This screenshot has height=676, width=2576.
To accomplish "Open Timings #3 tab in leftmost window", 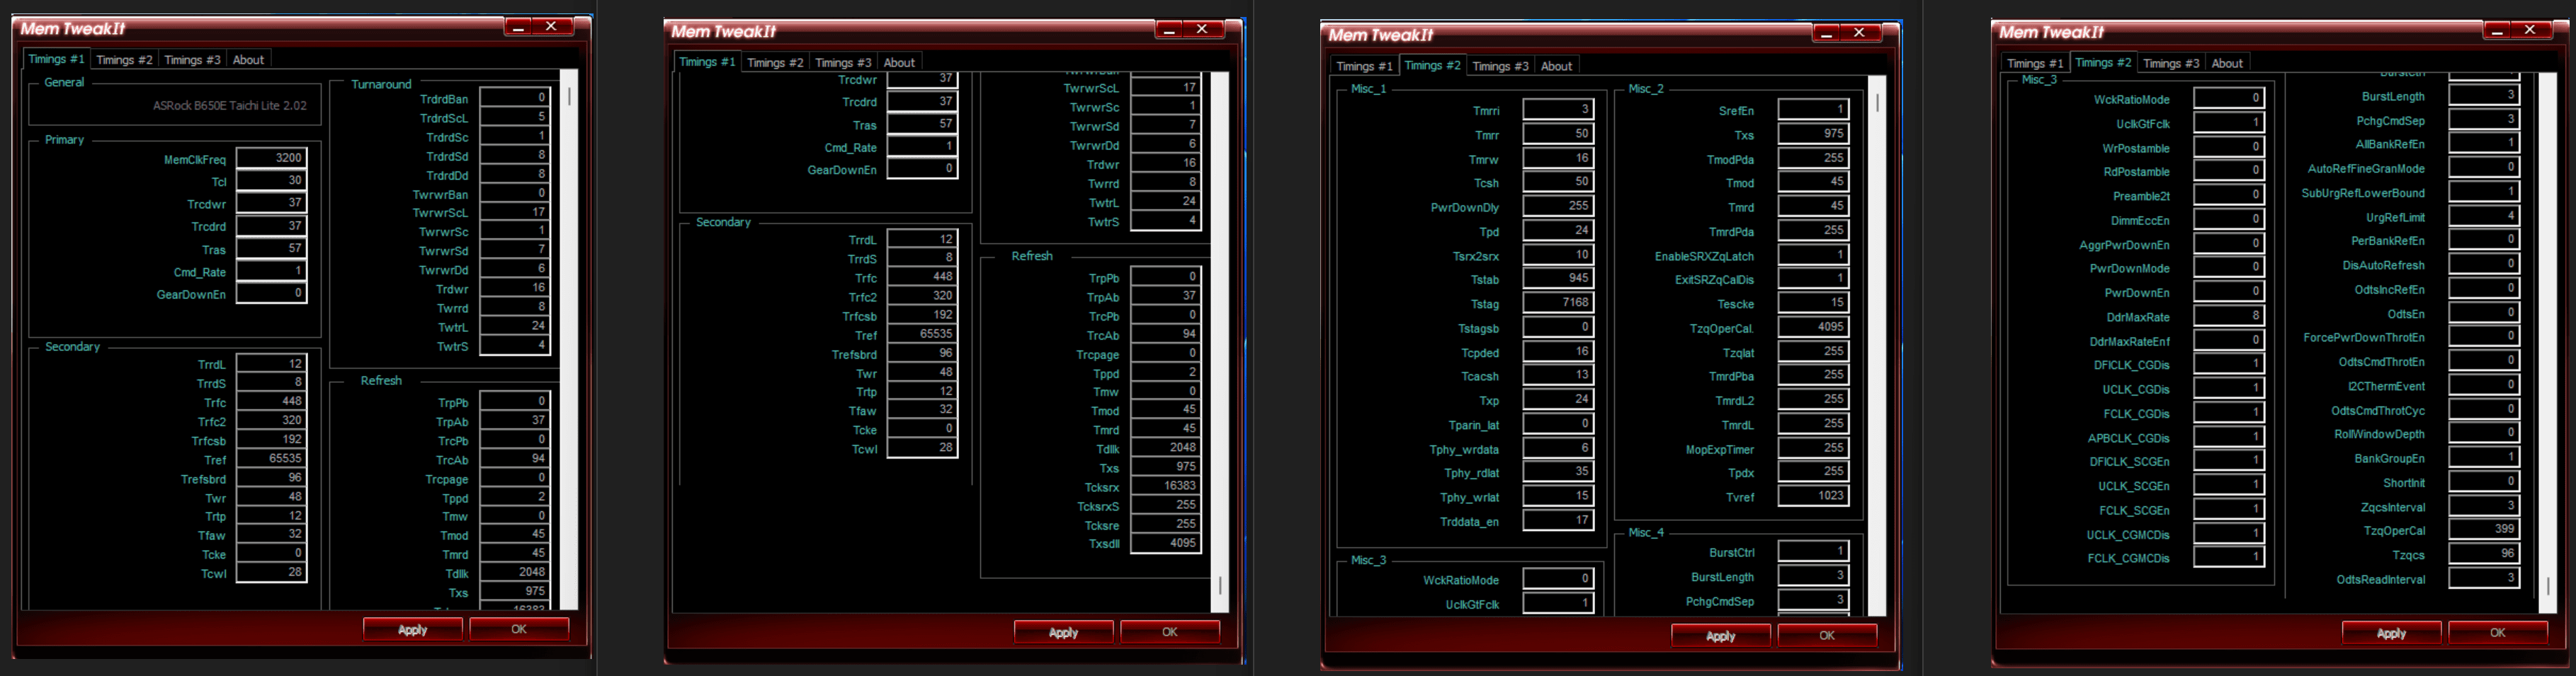I will 192,60.
